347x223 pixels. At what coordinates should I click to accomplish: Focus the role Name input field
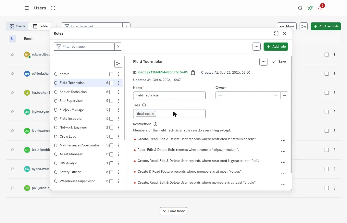click(169, 95)
